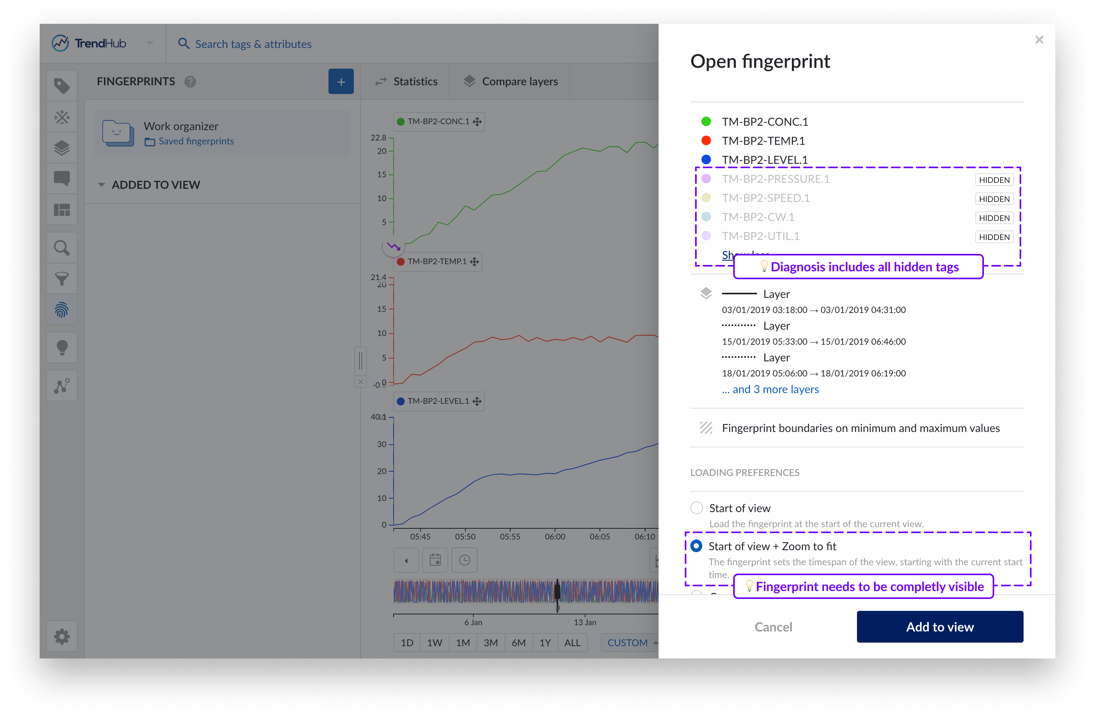The width and height of the screenshot is (1095, 714).
Task: Open the calendar date picker below the chart
Action: pyautogui.click(x=435, y=560)
